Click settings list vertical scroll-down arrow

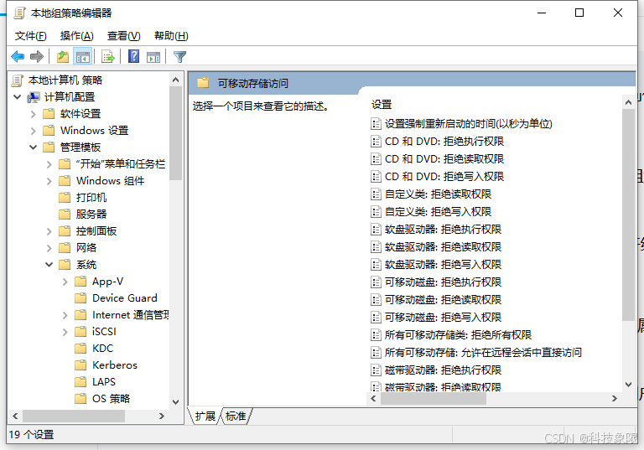(628, 385)
